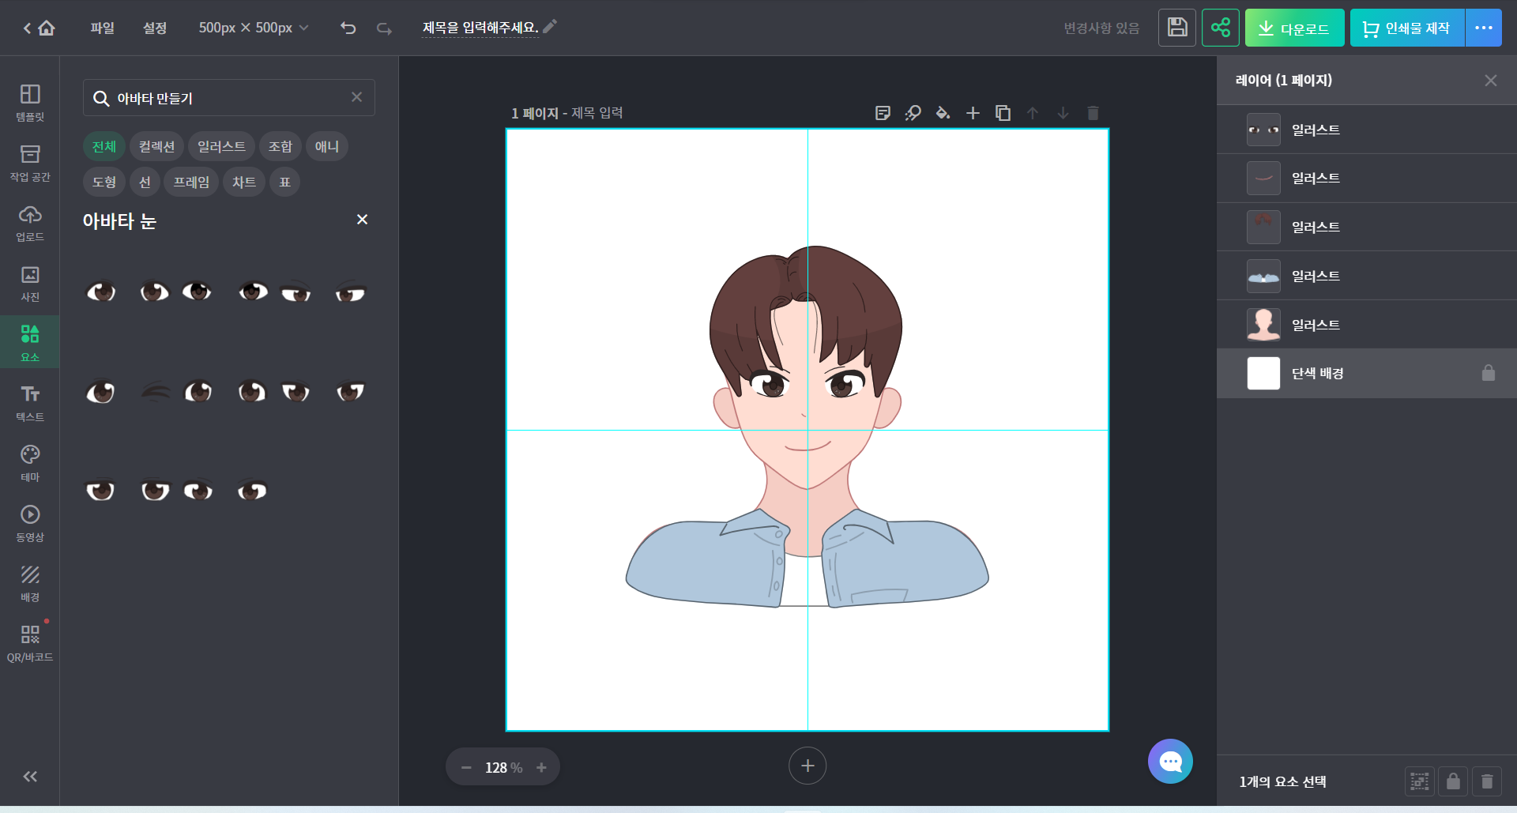Select the 도형 filter chip
The image size is (1517, 813).
pos(104,182)
